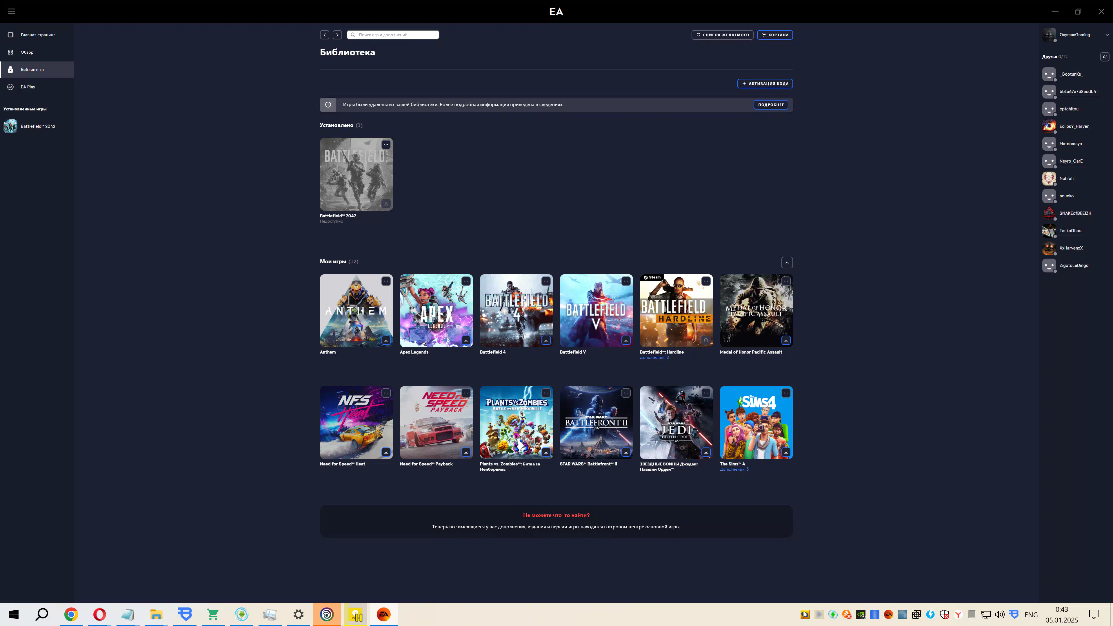1113x626 pixels.
Task: Download Apex Legends with its download icon
Action: point(466,340)
